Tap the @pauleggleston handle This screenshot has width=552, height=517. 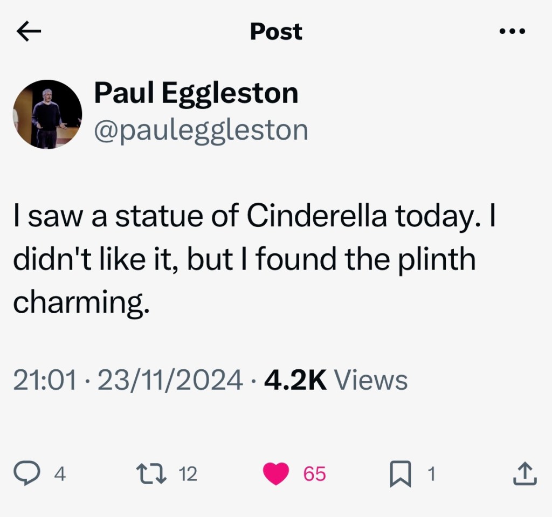(x=201, y=130)
